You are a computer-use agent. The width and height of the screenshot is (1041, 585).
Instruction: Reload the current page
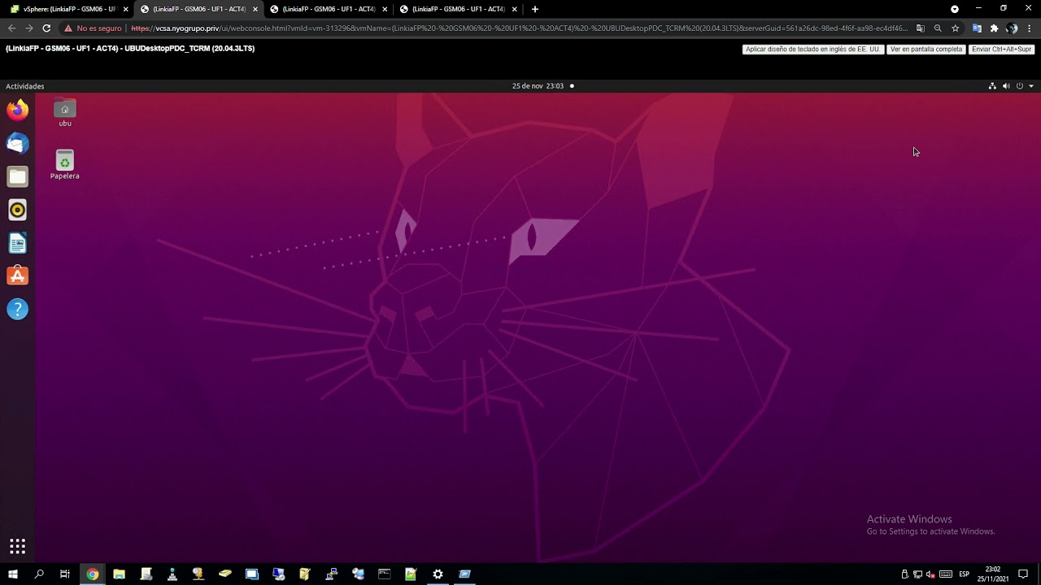coord(46,28)
